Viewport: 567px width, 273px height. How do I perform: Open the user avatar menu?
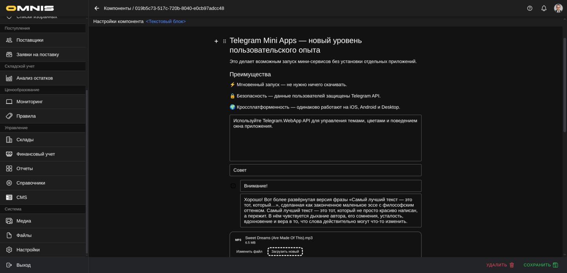point(558,8)
